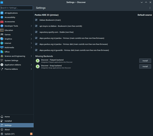
Task: Click the Flatpak backend download icon
Action: tap(37, 61)
